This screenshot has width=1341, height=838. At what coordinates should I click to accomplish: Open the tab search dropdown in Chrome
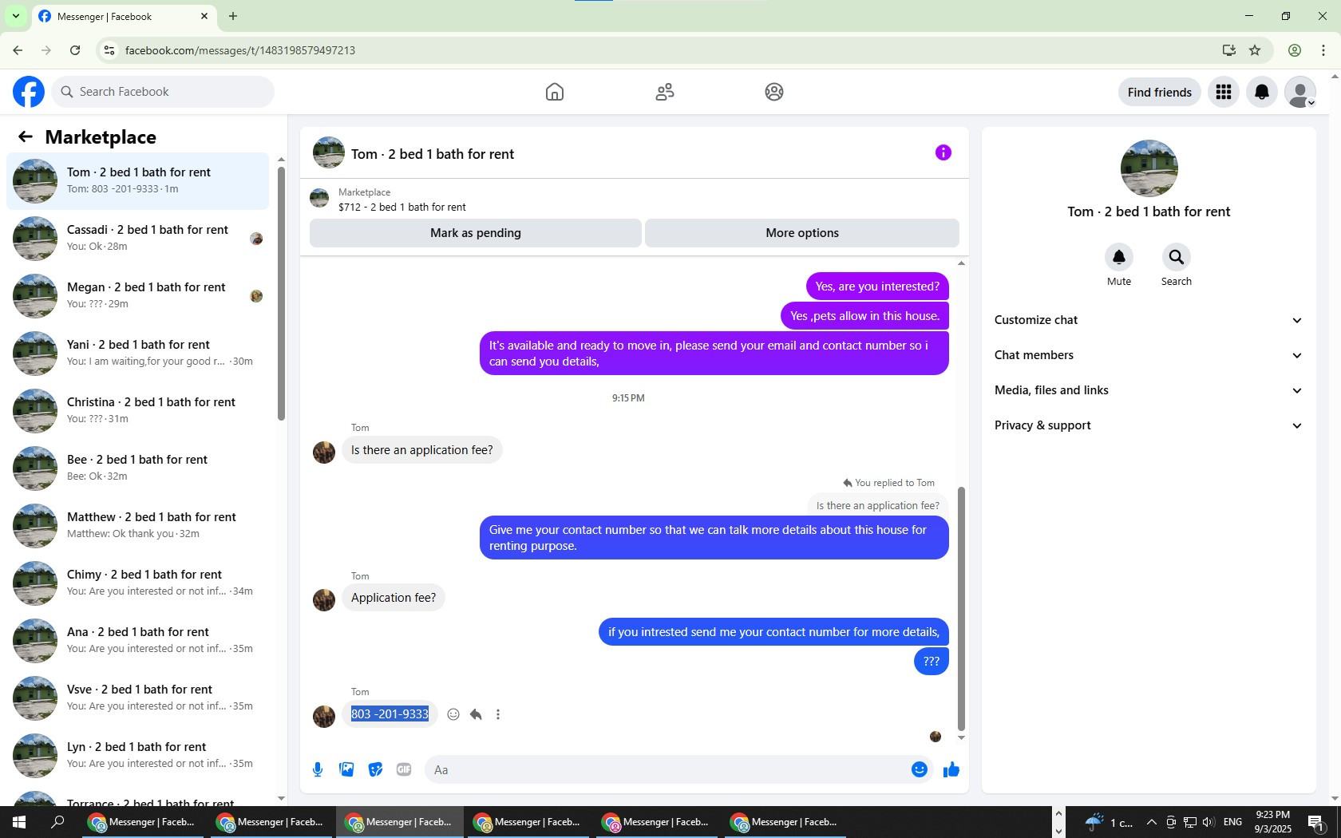[16, 16]
